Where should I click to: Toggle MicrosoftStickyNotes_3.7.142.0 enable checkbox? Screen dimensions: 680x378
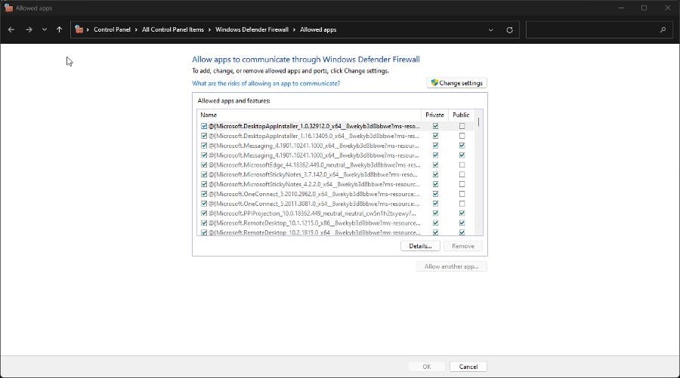204,174
